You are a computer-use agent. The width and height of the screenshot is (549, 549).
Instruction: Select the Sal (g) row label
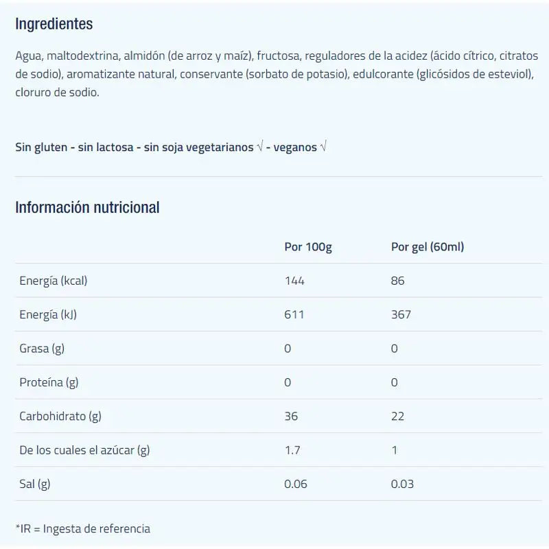click(34, 484)
